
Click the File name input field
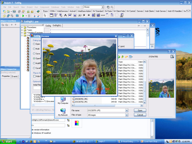pos(106,110)
